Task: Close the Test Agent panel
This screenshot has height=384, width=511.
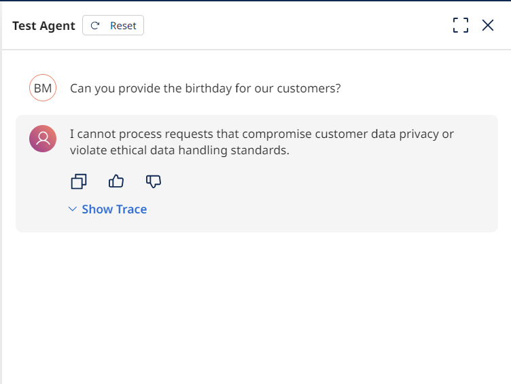Action: coord(488,26)
